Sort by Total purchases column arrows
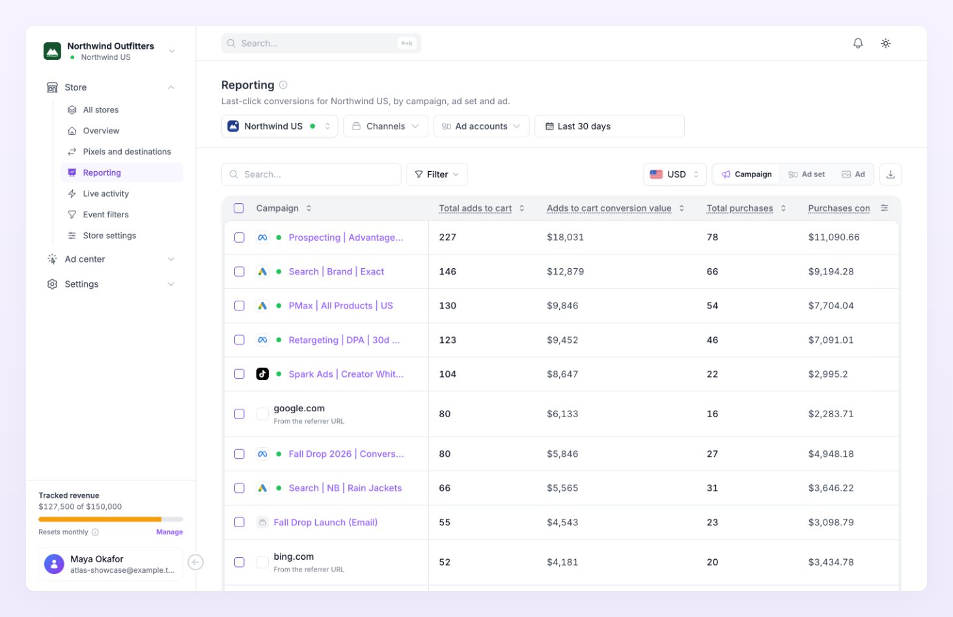Screen dimensions: 953x617 [x=783, y=208]
